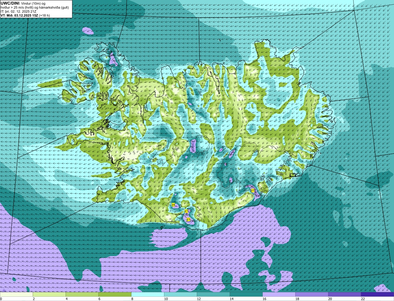Pick the 4–6 m/s yellow-green scale swatch
The image size is (394, 301).
tap(82, 294)
